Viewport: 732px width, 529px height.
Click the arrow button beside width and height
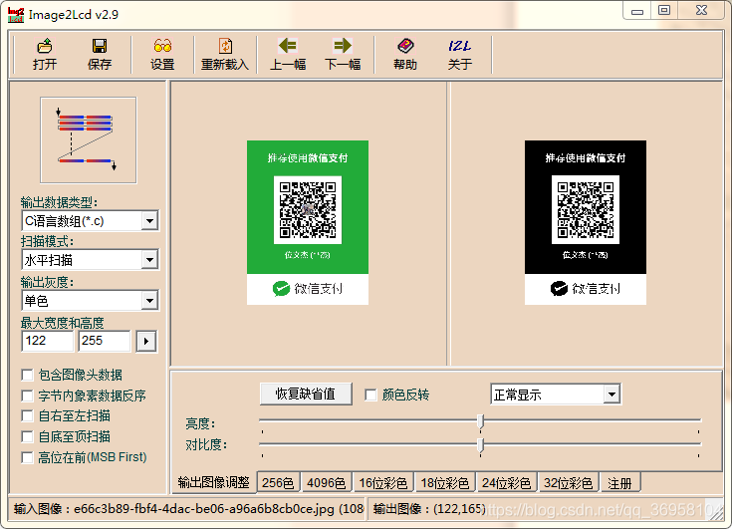pos(146,342)
